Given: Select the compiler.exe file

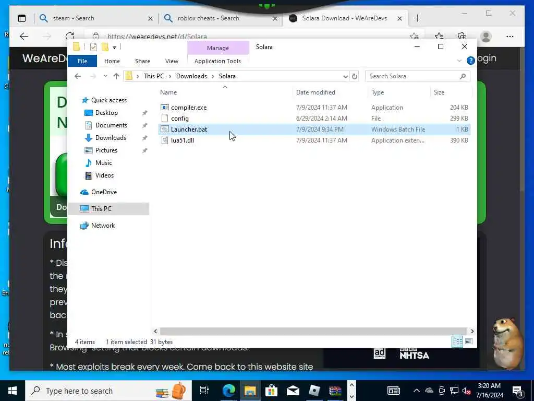Looking at the screenshot, I should coord(189,108).
